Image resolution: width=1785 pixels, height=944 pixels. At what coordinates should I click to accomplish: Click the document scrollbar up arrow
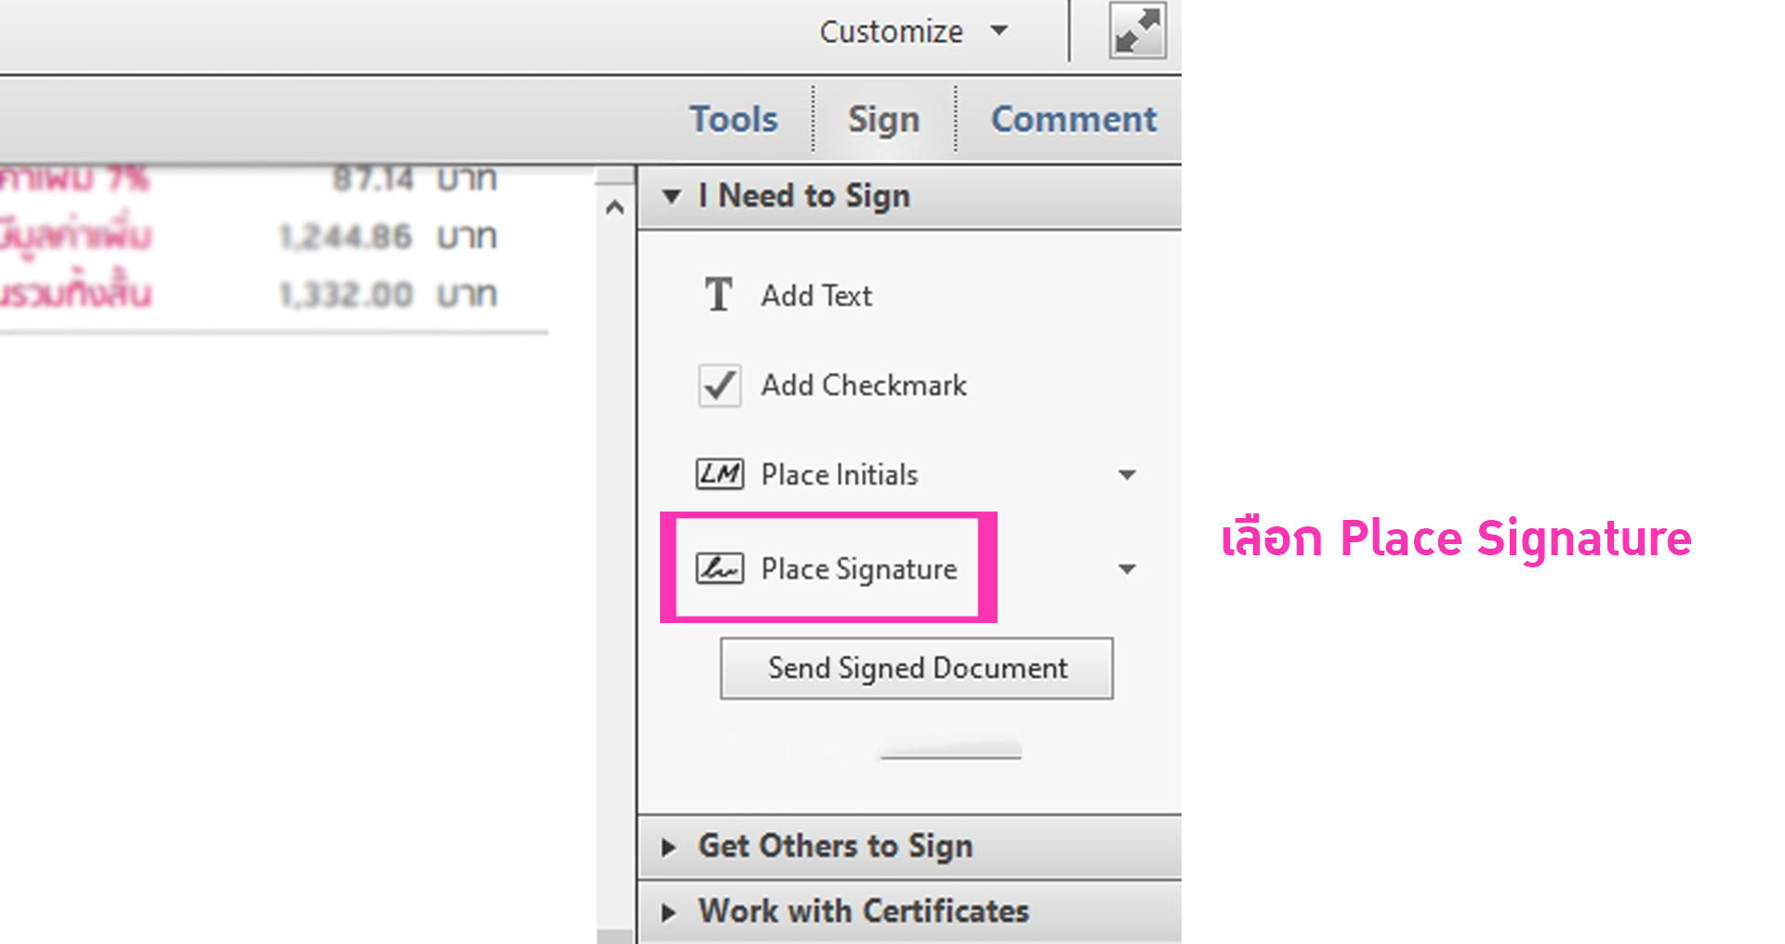click(615, 207)
